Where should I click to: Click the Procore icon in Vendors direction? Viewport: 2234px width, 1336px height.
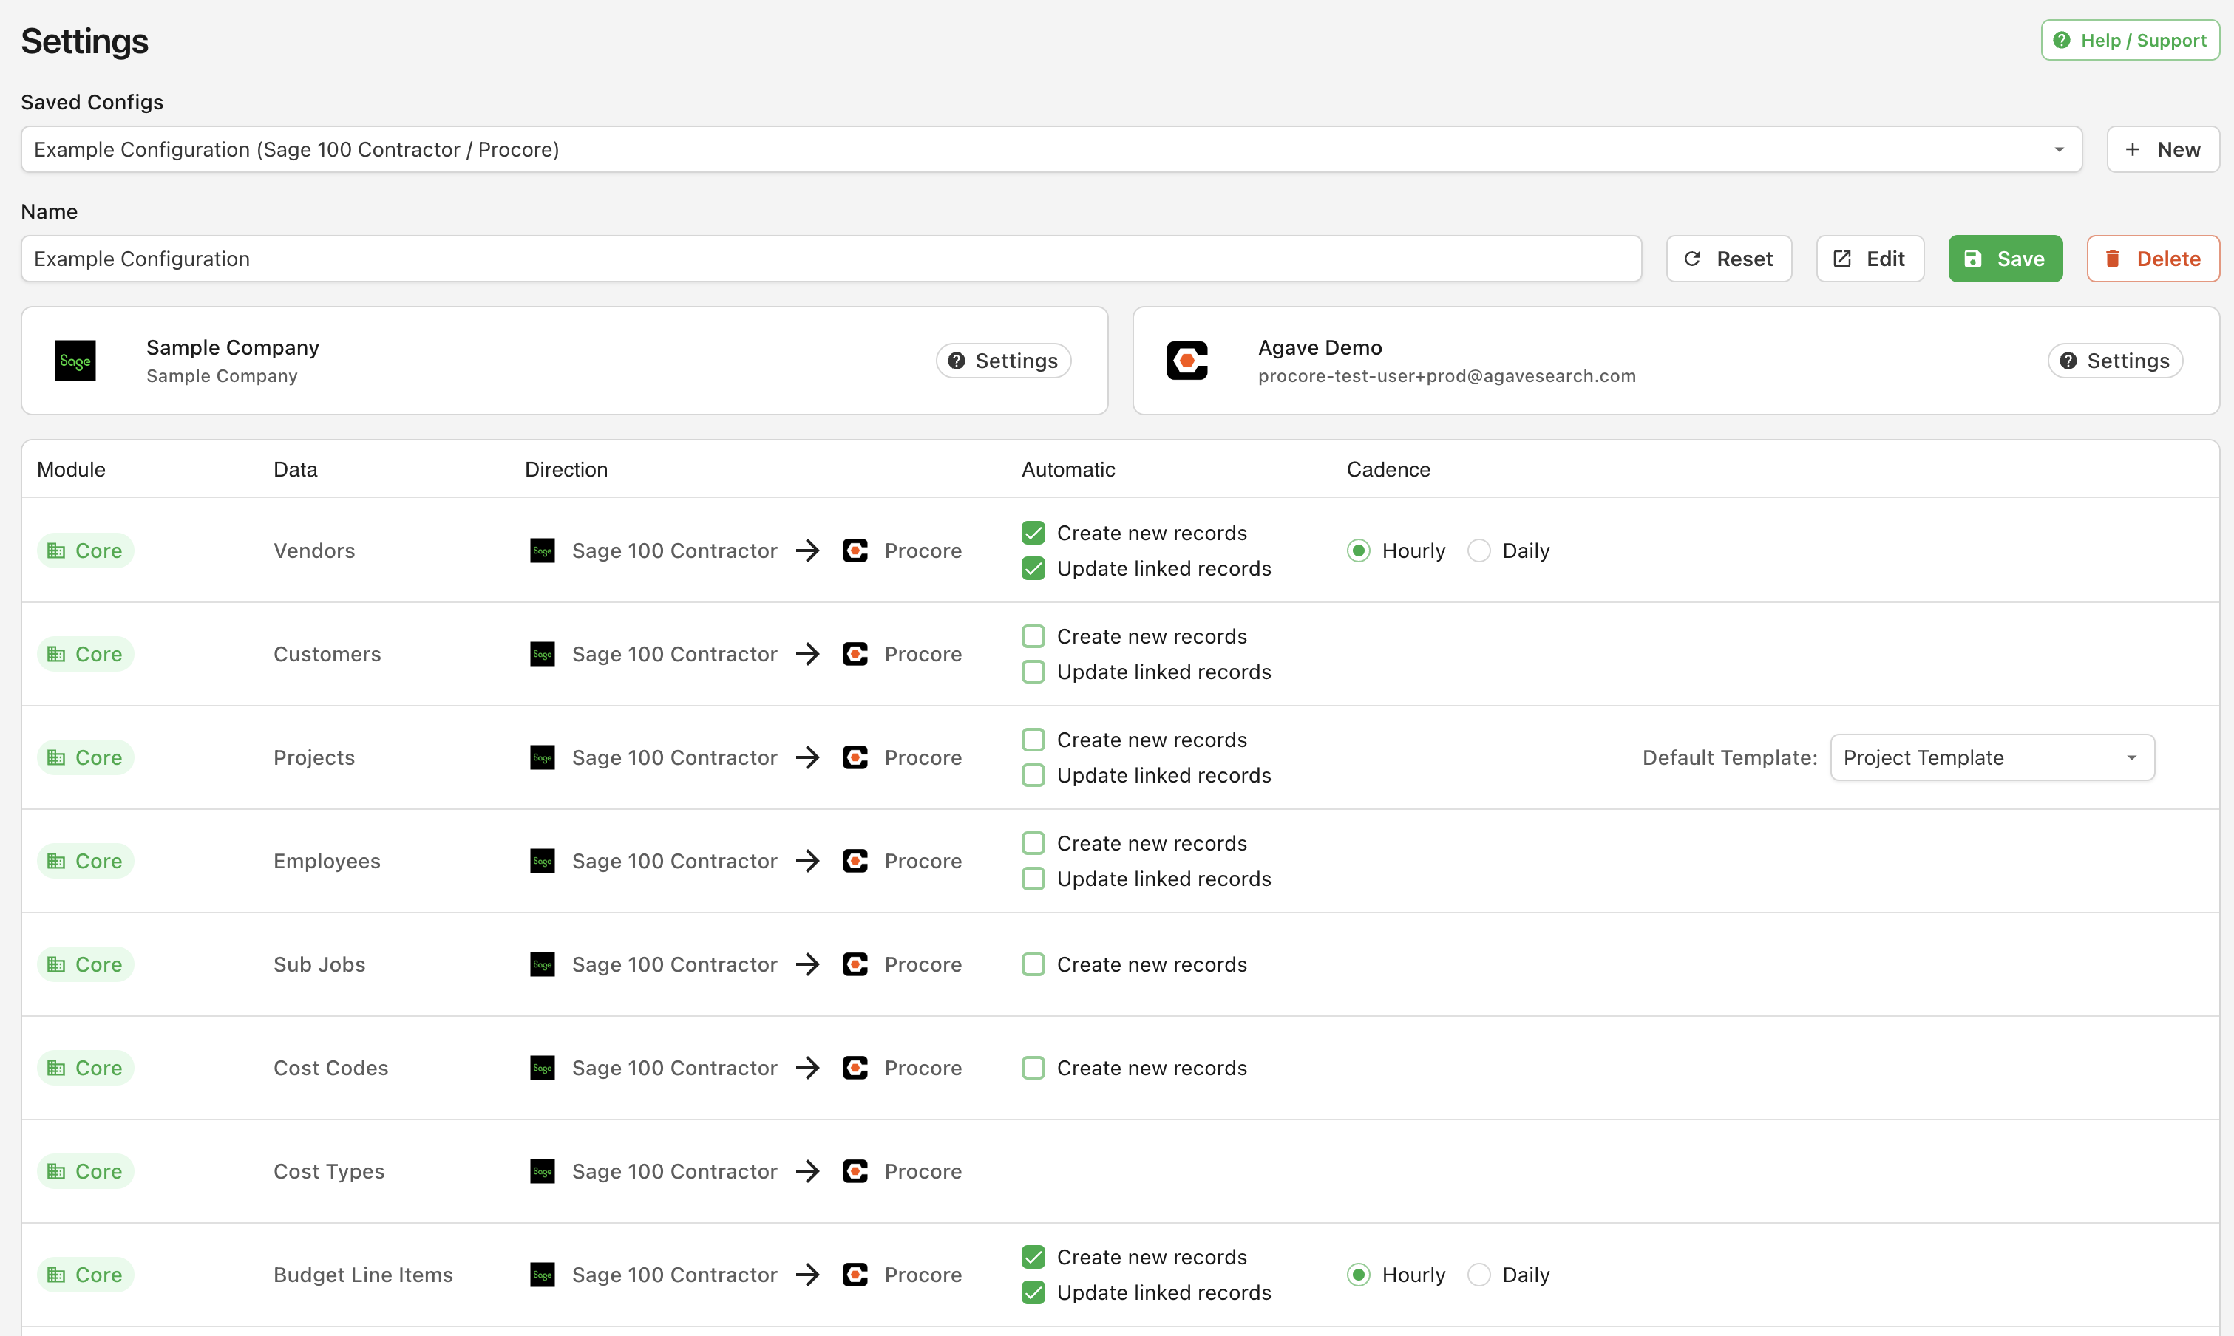pyautogui.click(x=855, y=550)
